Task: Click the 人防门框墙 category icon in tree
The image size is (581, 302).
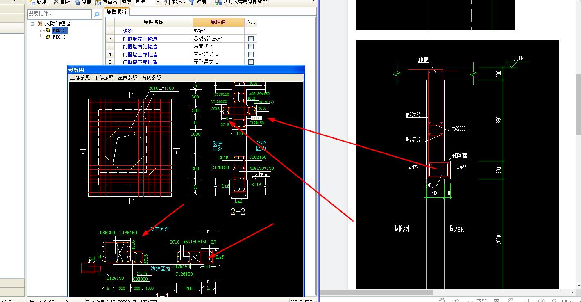Action: [40, 24]
